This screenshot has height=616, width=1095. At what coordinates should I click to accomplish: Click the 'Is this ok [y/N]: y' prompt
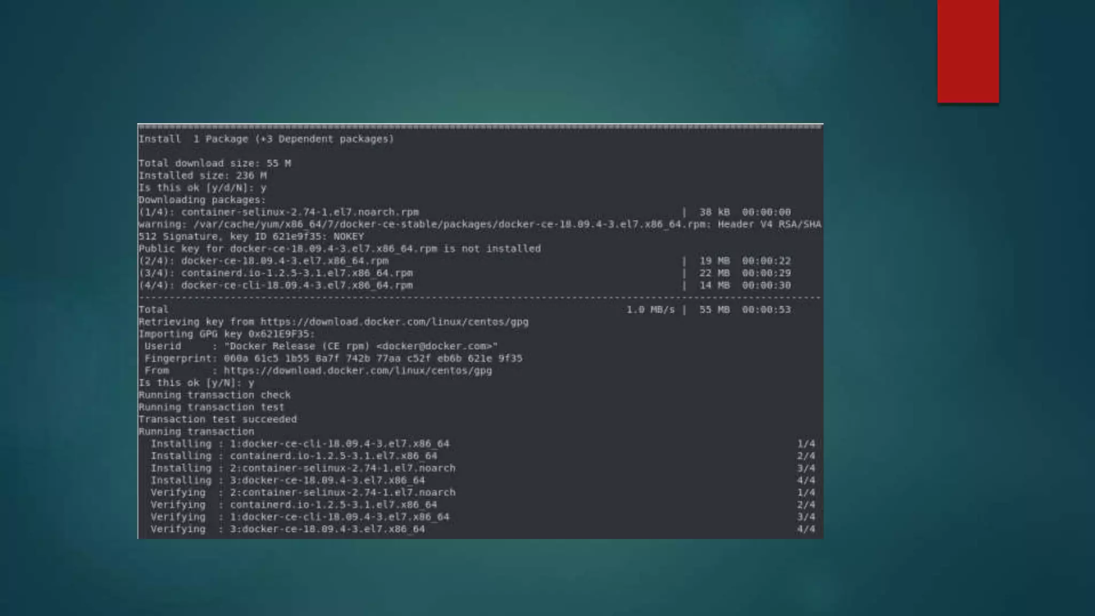tap(196, 383)
